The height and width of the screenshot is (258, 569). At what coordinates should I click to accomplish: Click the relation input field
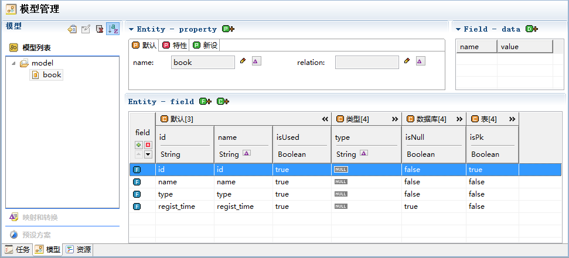[x=367, y=63]
